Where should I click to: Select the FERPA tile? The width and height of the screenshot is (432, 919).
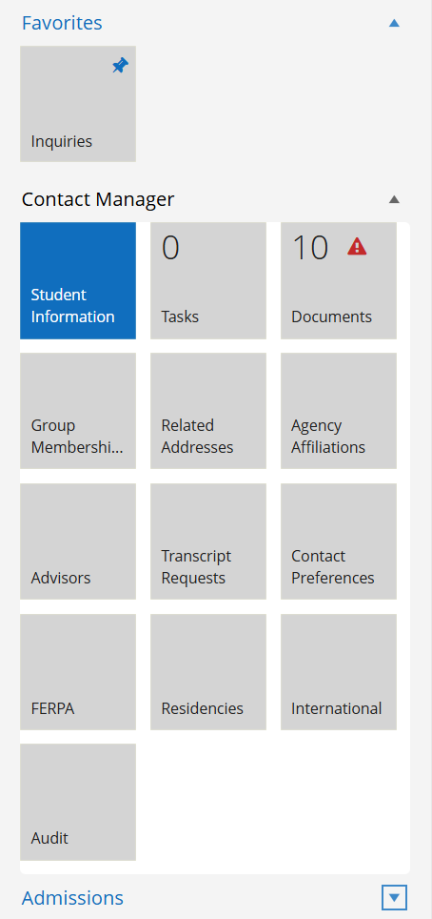(78, 672)
